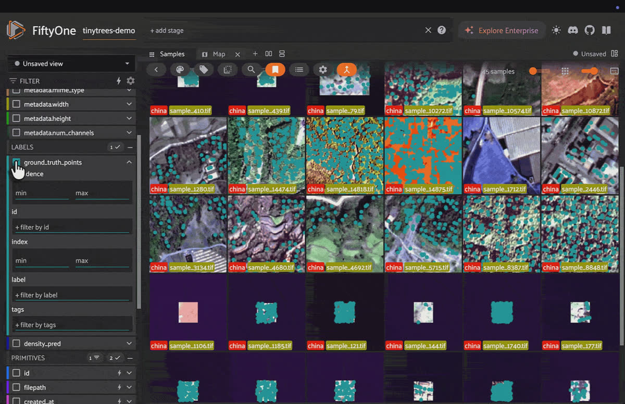
Task: Collapse the PRIMITIVES group
Action: [130, 358]
